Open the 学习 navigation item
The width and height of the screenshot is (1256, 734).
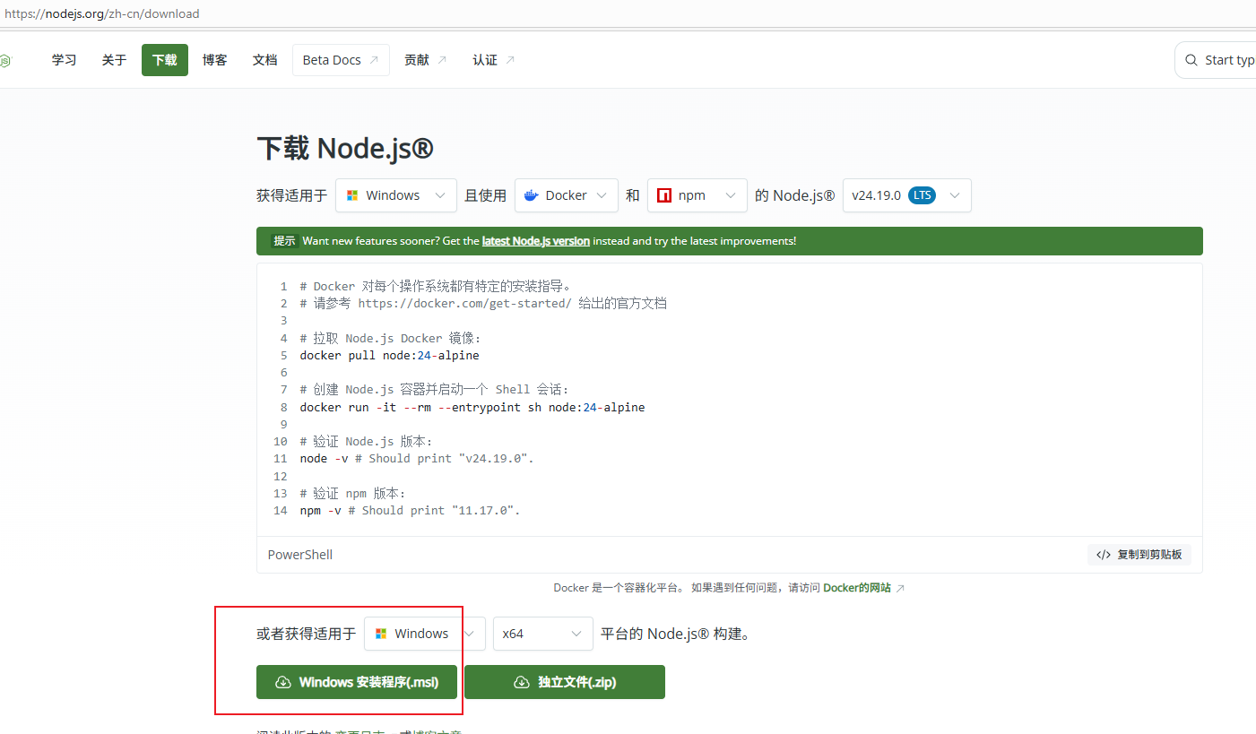click(x=64, y=60)
